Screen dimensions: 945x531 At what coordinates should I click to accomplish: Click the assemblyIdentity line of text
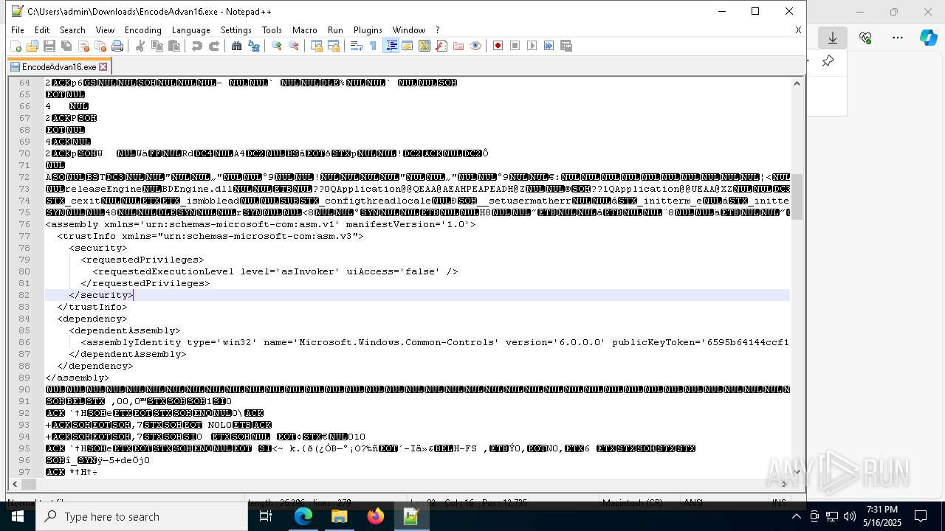[x=435, y=342]
